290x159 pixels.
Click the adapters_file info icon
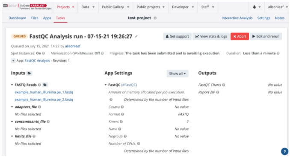[40, 107]
